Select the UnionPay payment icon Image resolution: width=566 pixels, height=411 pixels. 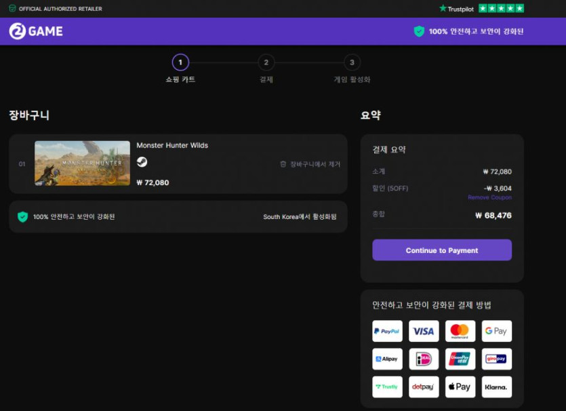pyautogui.click(x=460, y=359)
